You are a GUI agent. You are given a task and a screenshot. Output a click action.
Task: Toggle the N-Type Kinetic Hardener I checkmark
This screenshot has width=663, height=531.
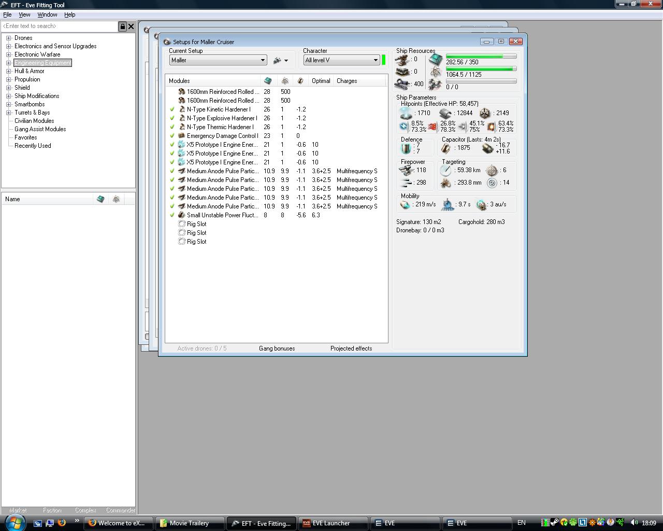172,109
